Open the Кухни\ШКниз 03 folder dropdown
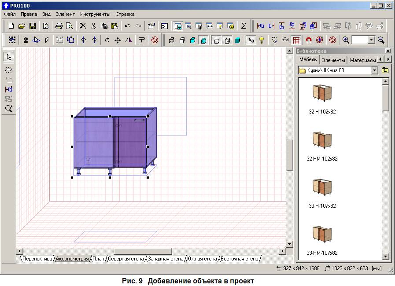 tap(375, 70)
